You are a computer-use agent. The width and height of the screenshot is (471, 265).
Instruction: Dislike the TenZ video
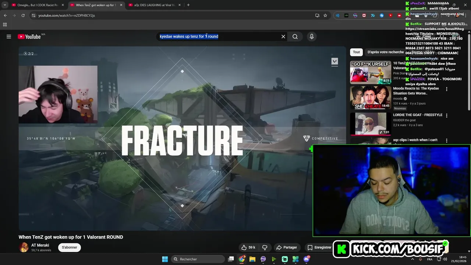click(265, 247)
